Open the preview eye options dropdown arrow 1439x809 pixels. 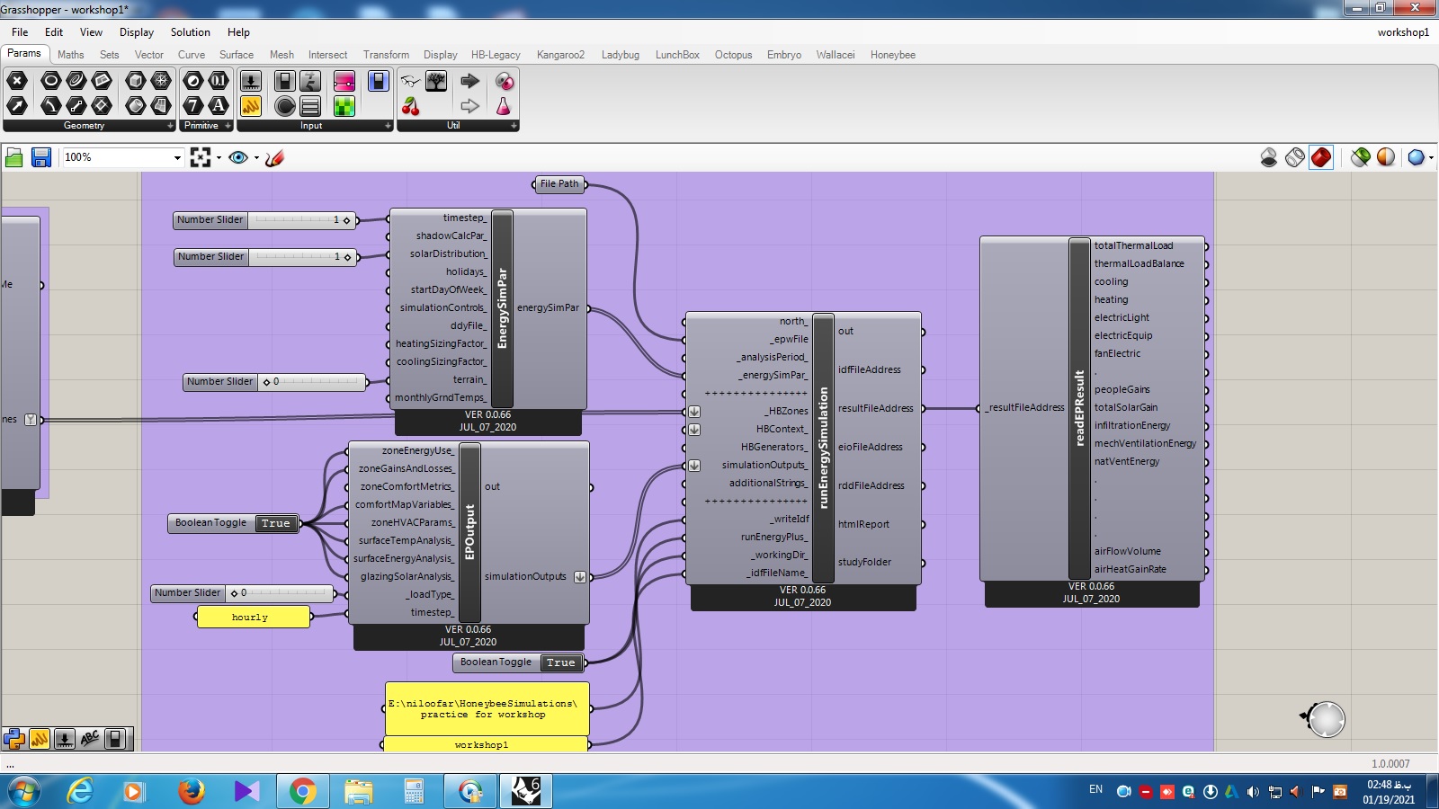click(256, 158)
